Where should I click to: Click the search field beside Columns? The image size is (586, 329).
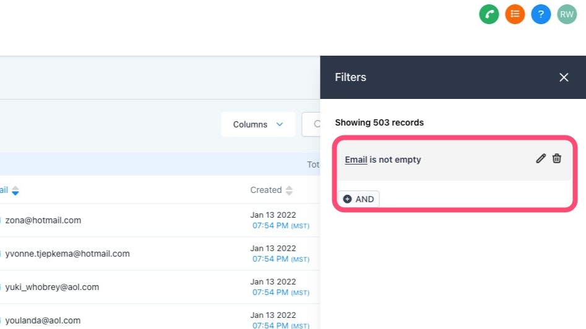click(311, 124)
